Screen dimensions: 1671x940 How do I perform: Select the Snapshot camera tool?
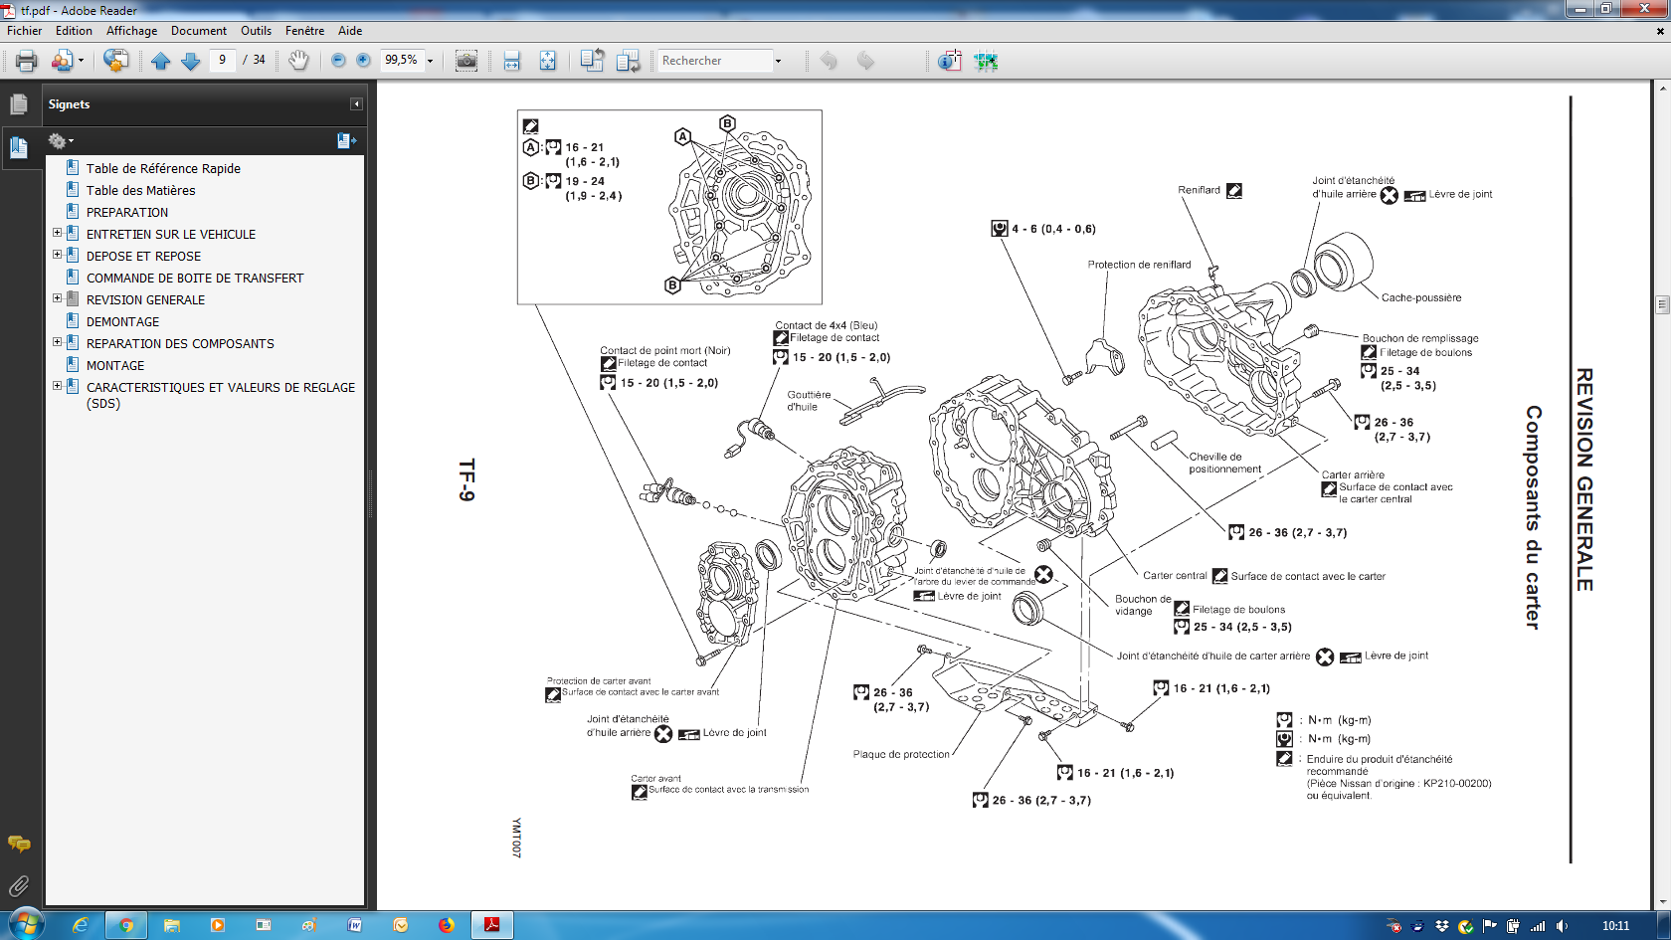click(x=465, y=61)
